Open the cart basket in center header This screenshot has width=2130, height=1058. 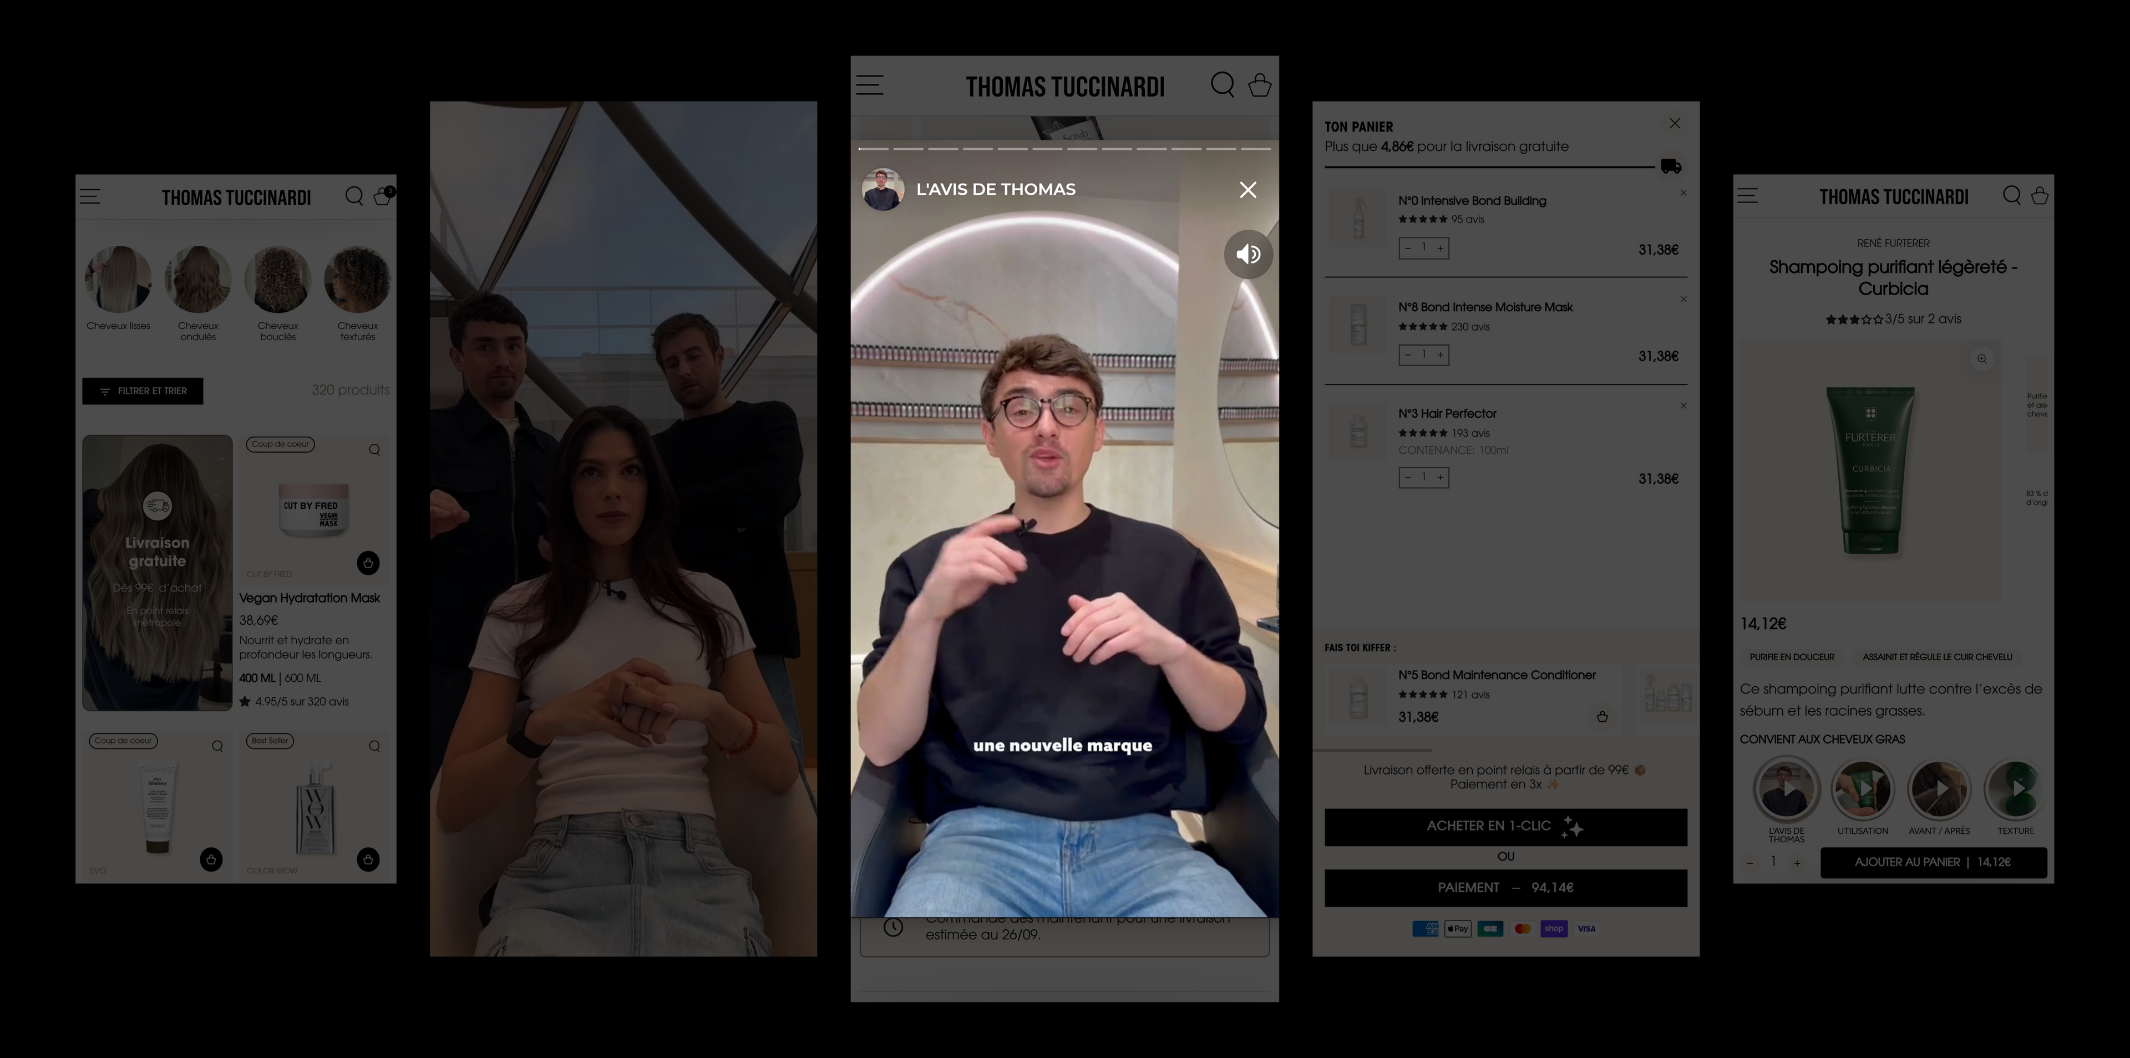pos(1259,84)
